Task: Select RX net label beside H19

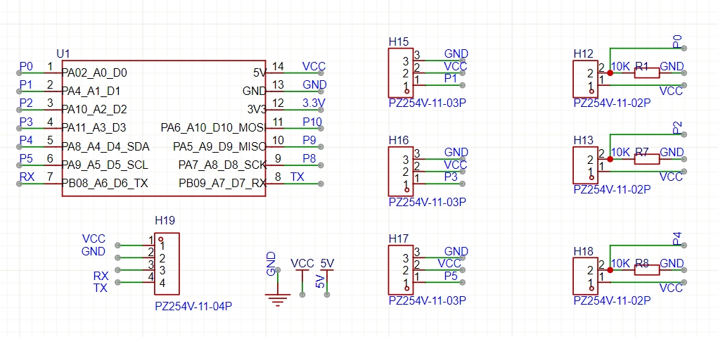Action: tap(101, 276)
